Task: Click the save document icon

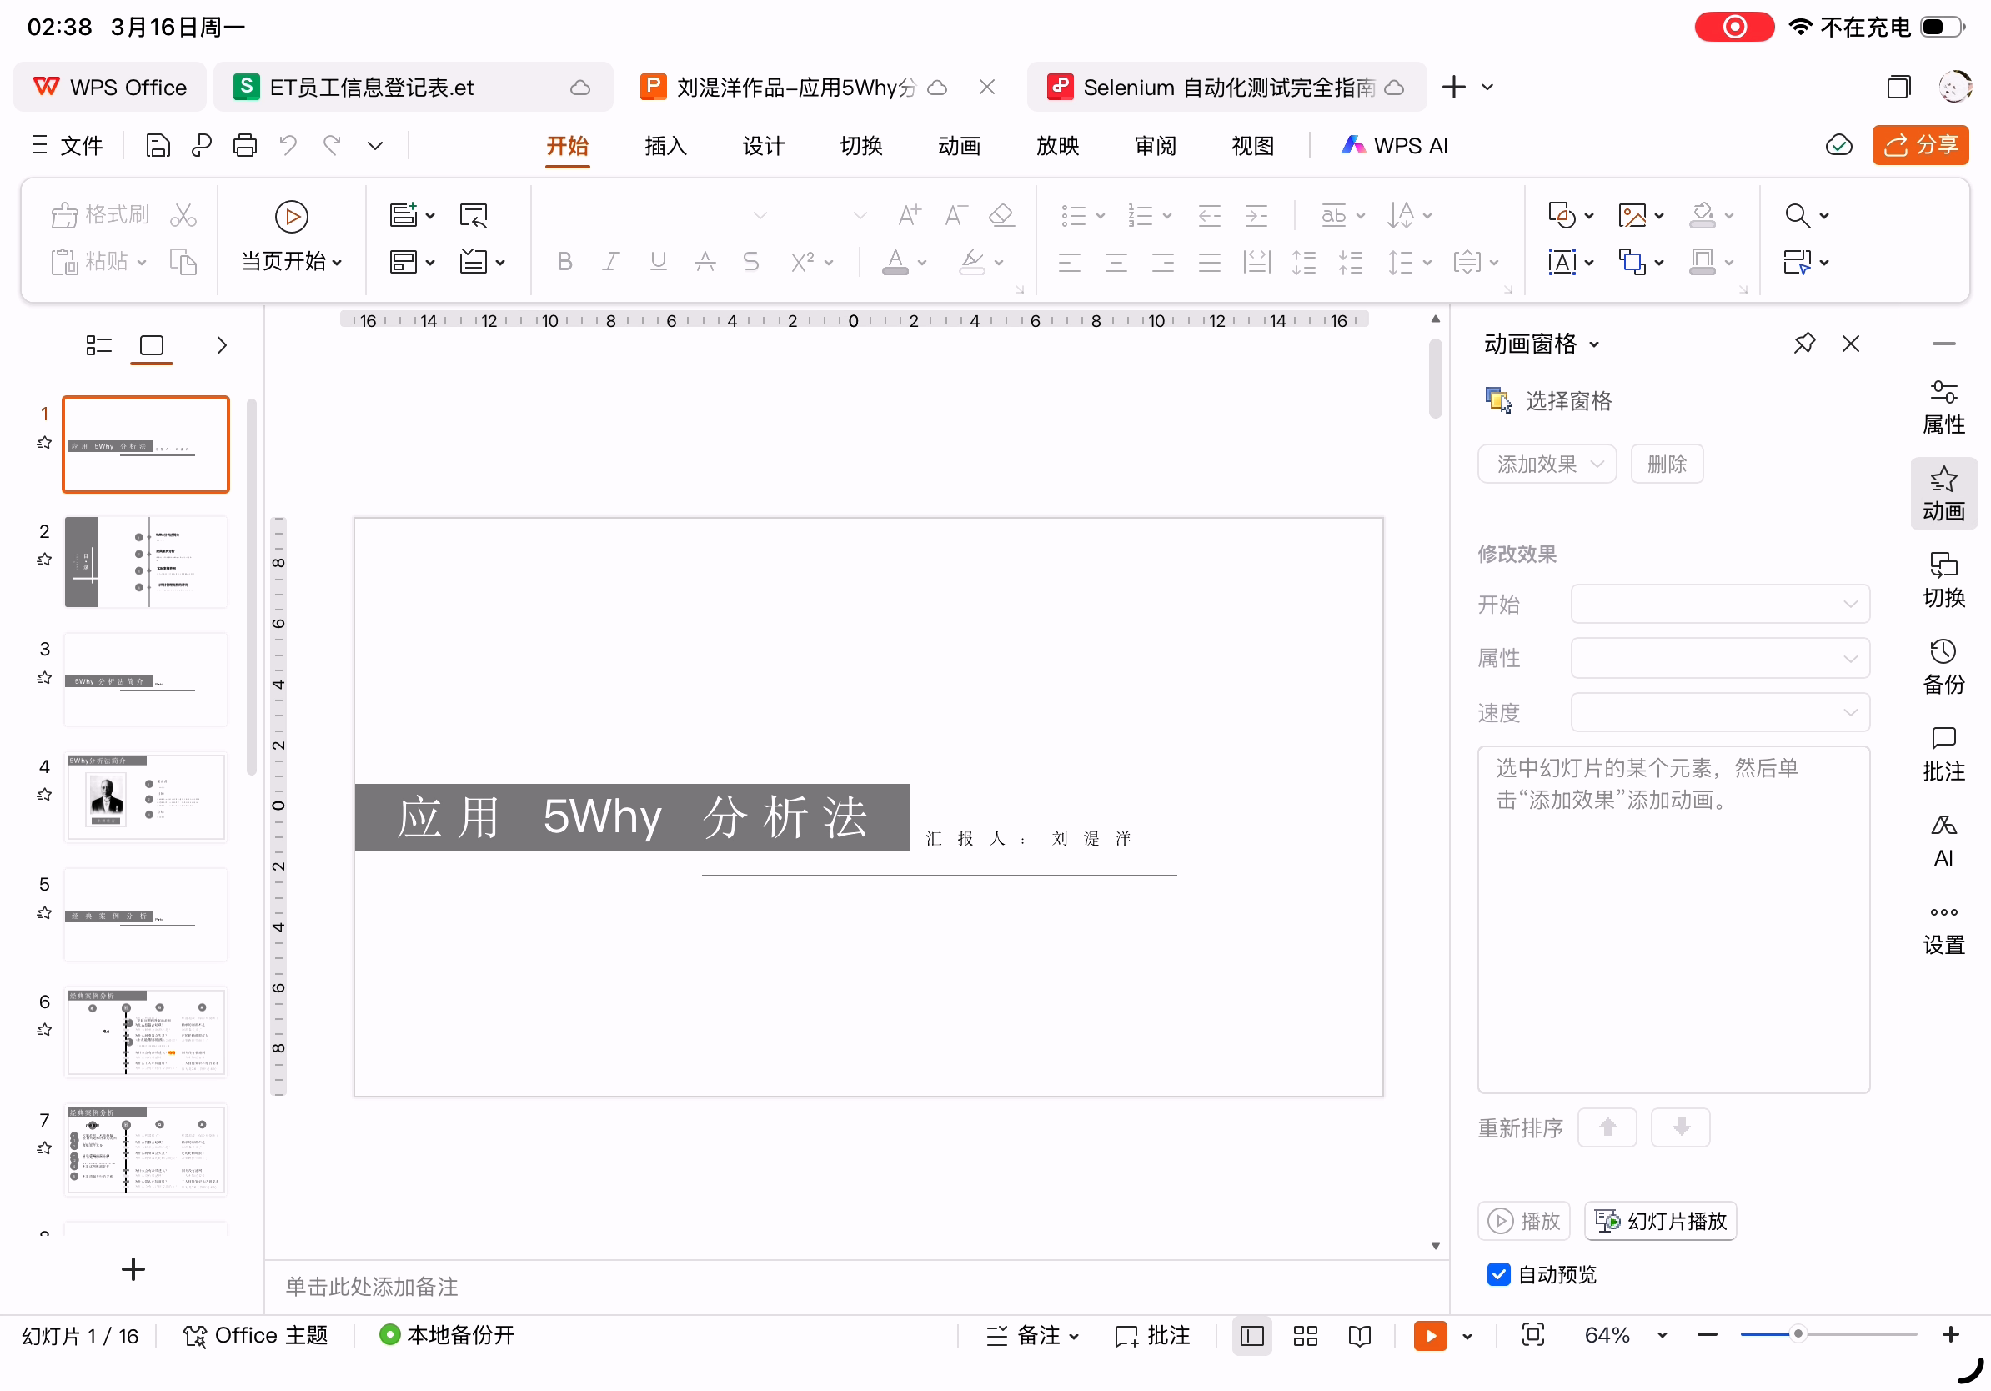Action: [x=157, y=145]
